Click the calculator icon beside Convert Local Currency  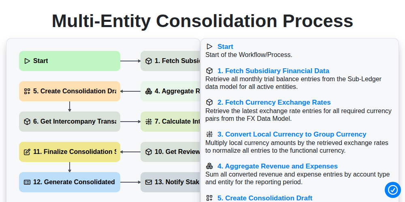[209, 134]
